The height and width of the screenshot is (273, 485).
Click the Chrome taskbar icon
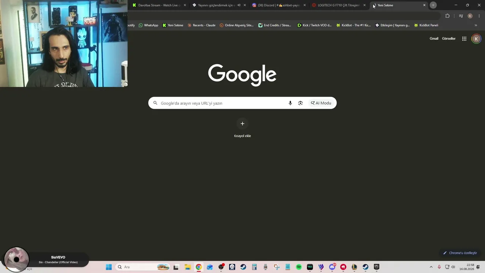tap(199, 267)
